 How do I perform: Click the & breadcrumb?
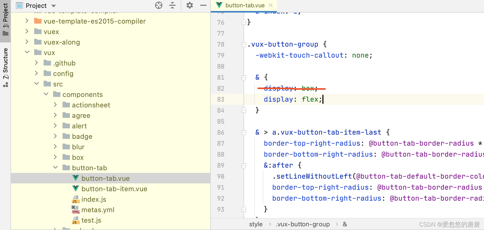(345, 224)
